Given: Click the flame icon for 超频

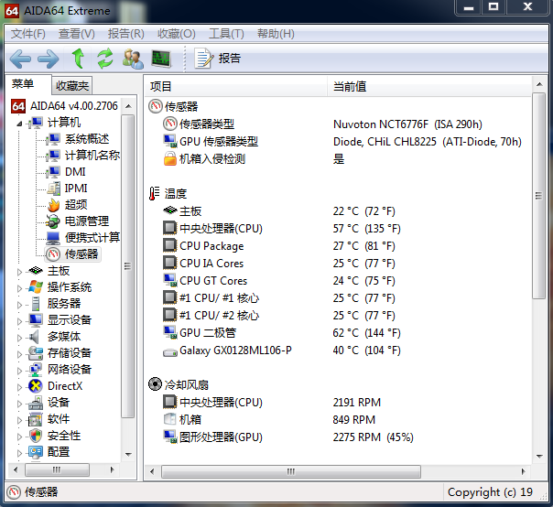Looking at the screenshot, I should 53,205.
